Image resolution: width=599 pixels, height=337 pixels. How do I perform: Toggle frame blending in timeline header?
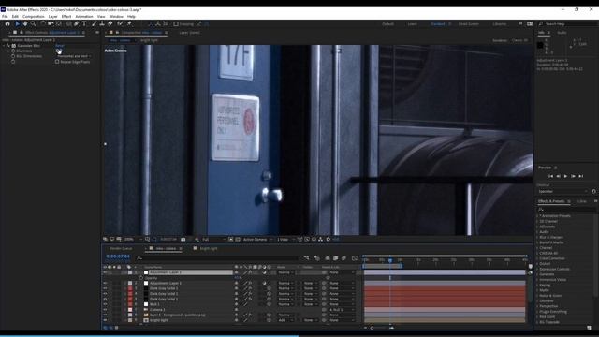(x=335, y=258)
